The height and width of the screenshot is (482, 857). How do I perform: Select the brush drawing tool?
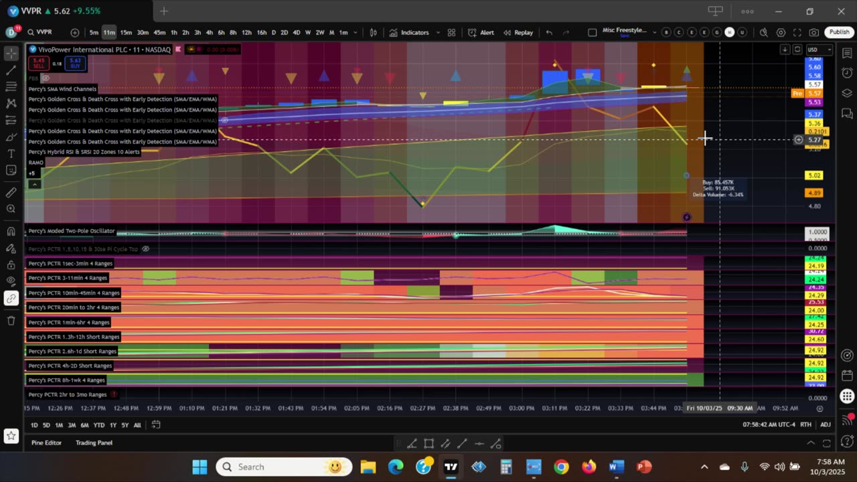11,137
